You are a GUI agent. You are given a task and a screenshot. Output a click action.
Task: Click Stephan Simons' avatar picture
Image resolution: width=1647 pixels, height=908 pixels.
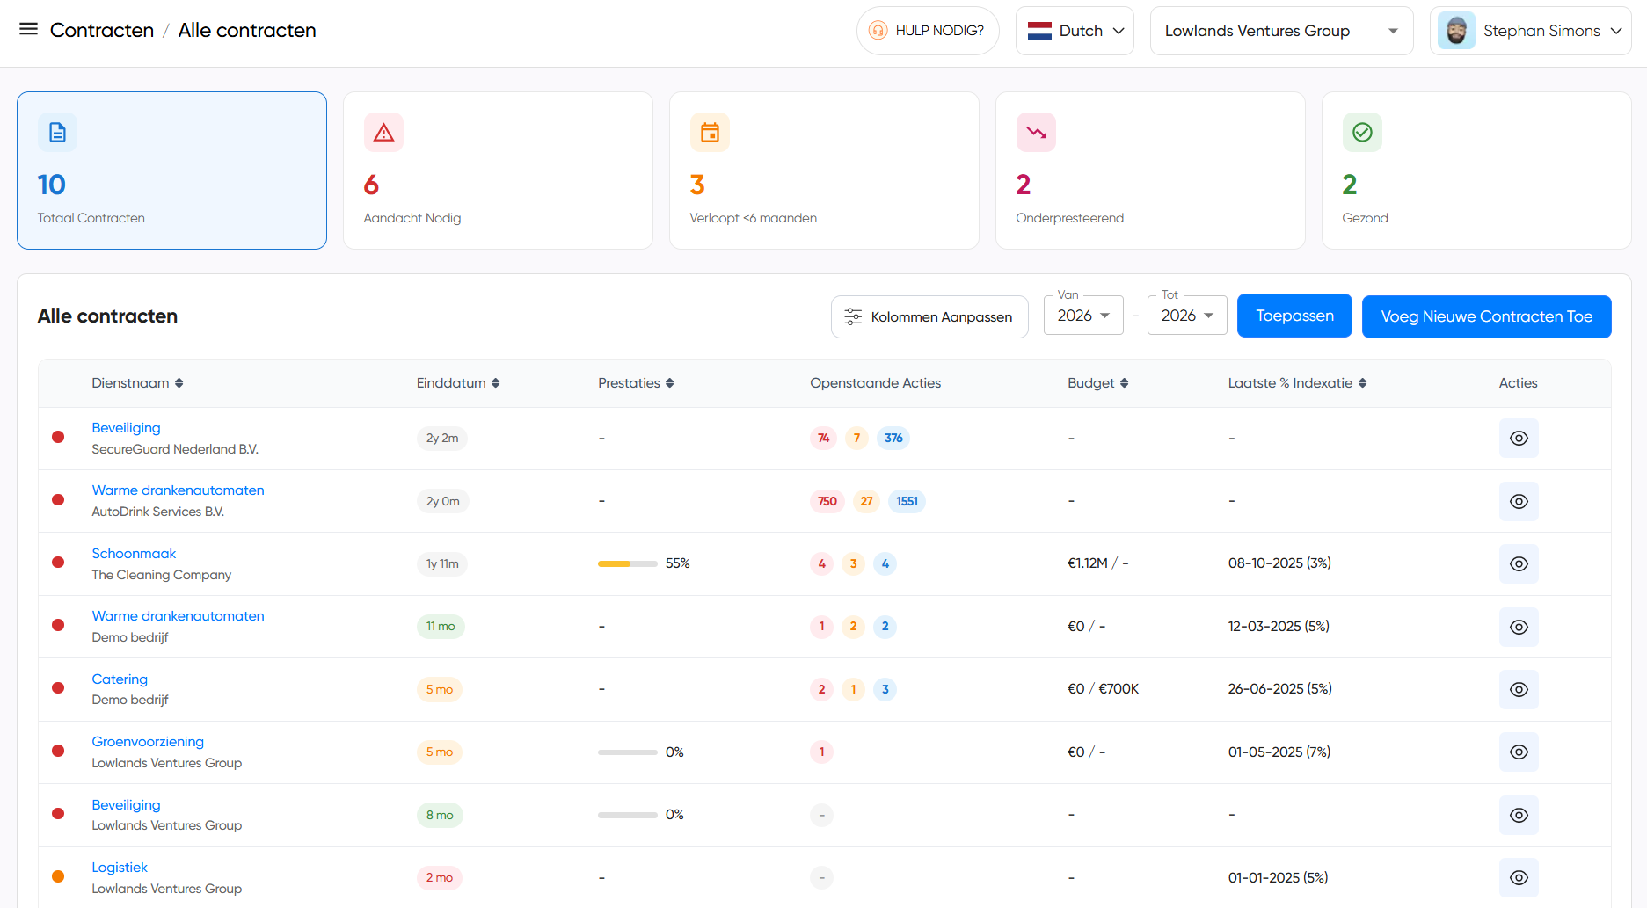(1456, 31)
